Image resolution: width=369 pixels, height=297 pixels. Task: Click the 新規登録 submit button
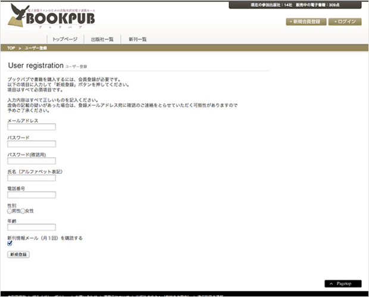coord(18,254)
